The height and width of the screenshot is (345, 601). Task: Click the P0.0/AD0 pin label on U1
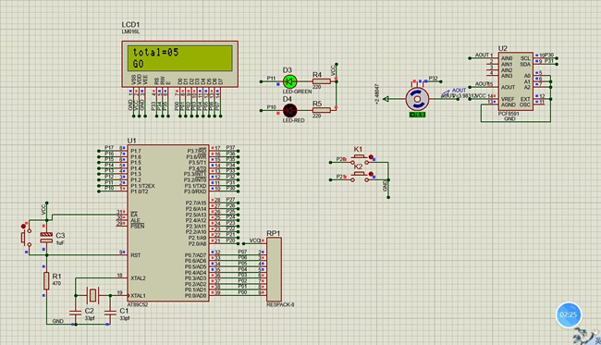[195, 296]
